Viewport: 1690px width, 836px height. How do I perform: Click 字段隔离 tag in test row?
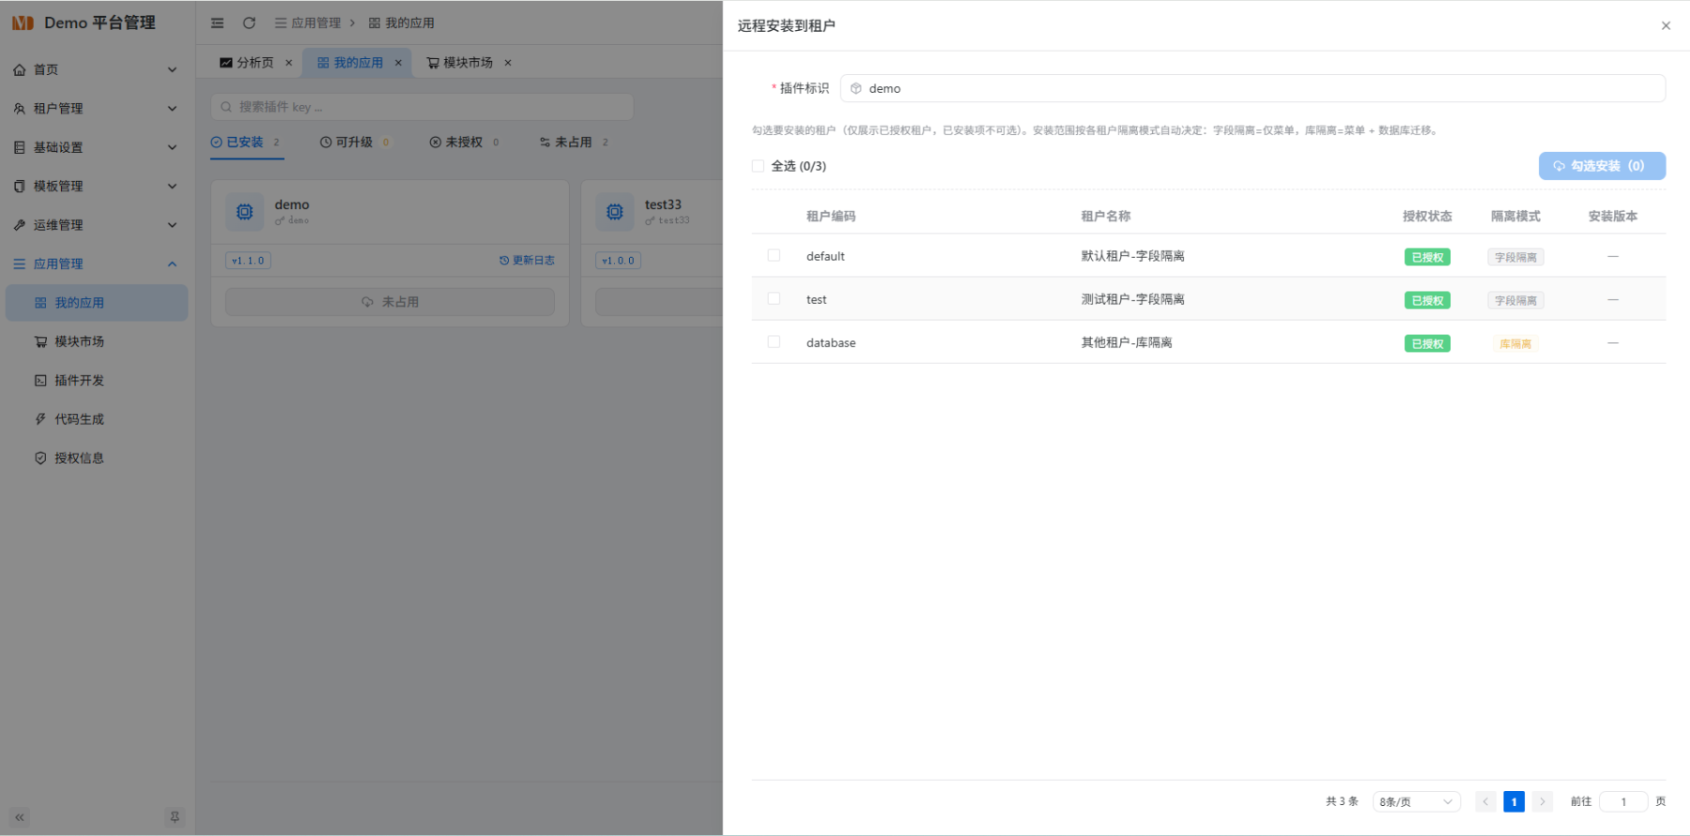1515,300
